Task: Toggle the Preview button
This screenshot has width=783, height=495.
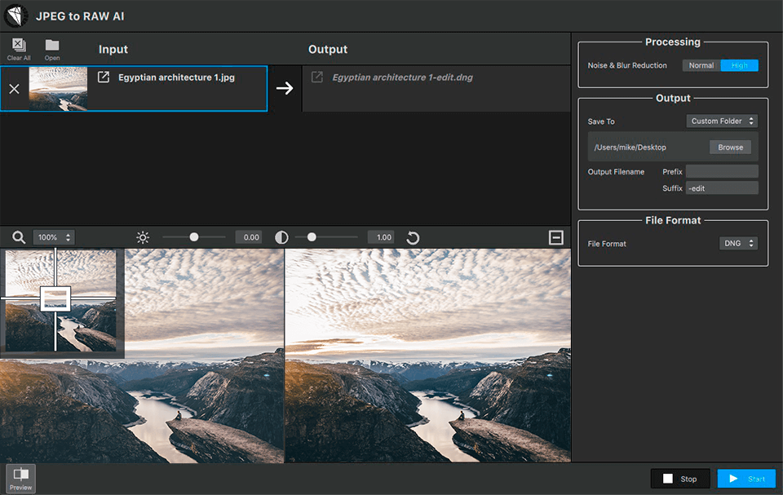Action: (x=21, y=477)
